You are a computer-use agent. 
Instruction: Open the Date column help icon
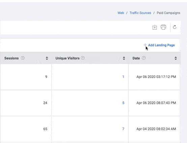144,58
